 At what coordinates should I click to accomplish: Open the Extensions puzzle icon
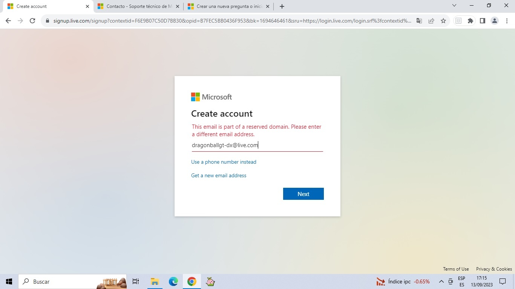471,21
